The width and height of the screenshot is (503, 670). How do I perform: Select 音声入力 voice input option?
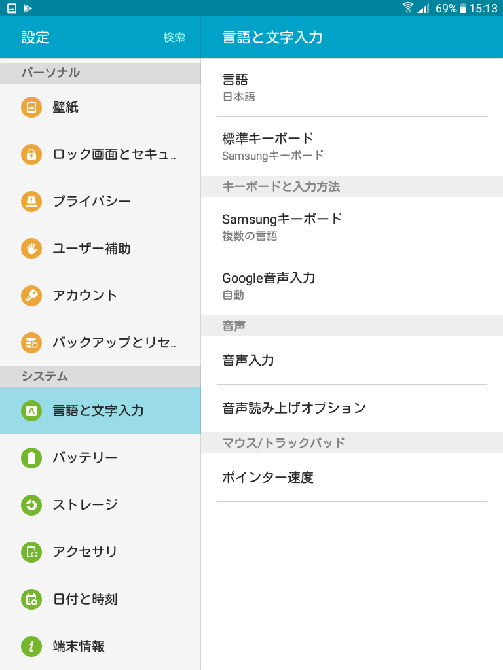352,360
